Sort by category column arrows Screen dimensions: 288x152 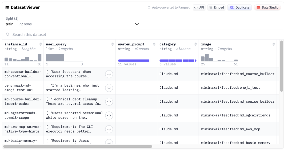[x=196, y=44]
